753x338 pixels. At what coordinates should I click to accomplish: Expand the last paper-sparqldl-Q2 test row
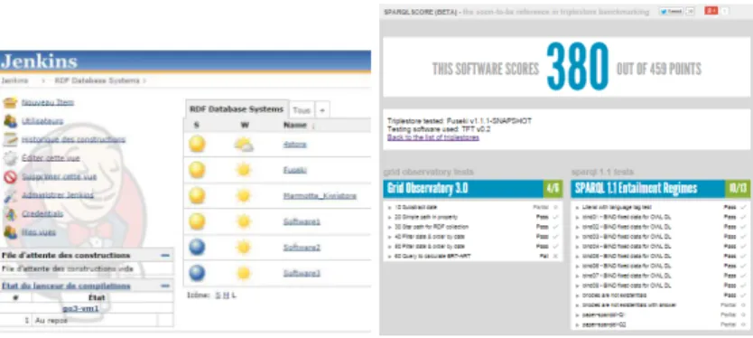point(661,324)
